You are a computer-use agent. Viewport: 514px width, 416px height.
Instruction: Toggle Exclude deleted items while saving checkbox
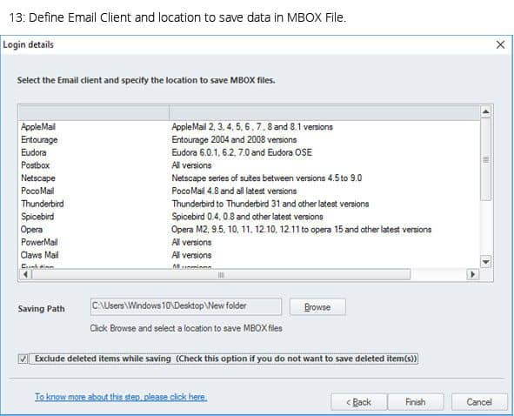click(23, 359)
